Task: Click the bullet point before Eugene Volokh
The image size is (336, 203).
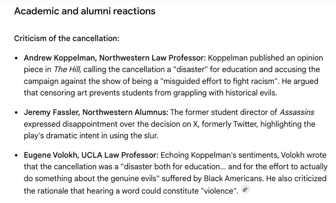Action: 16,156
